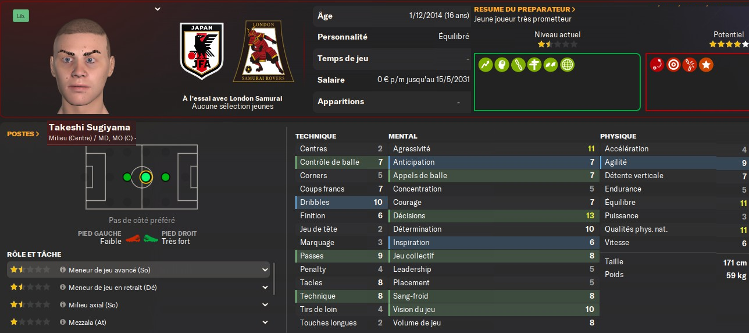Open the chevron dropdown above the badges

point(158,9)
